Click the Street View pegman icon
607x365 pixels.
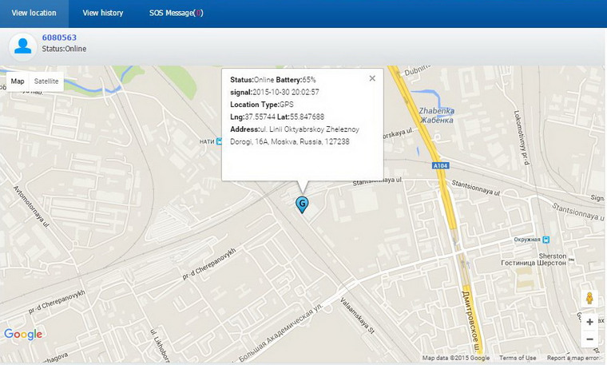tap(589, 299)
